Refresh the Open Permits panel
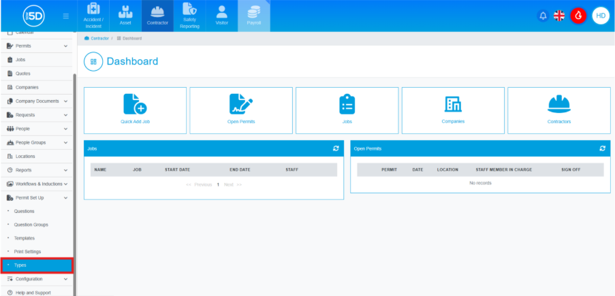Viewport: 615px width, 296px height. [602, 148]
